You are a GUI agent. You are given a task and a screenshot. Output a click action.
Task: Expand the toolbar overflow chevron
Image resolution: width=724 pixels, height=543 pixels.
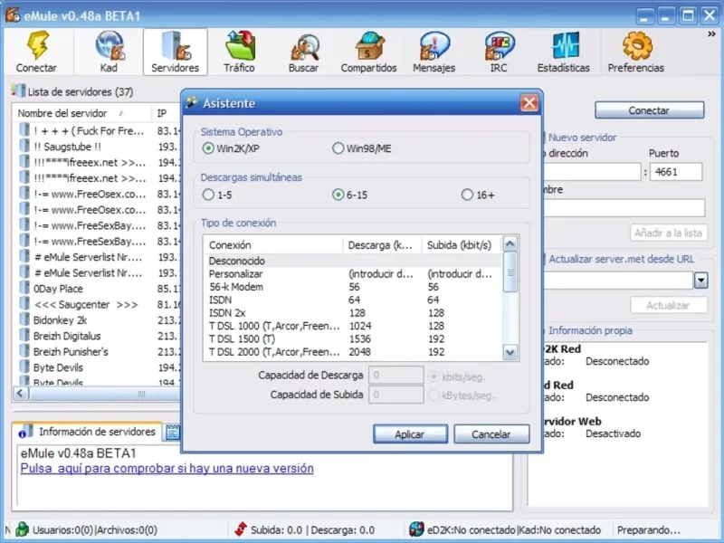(x=711, y=34)
